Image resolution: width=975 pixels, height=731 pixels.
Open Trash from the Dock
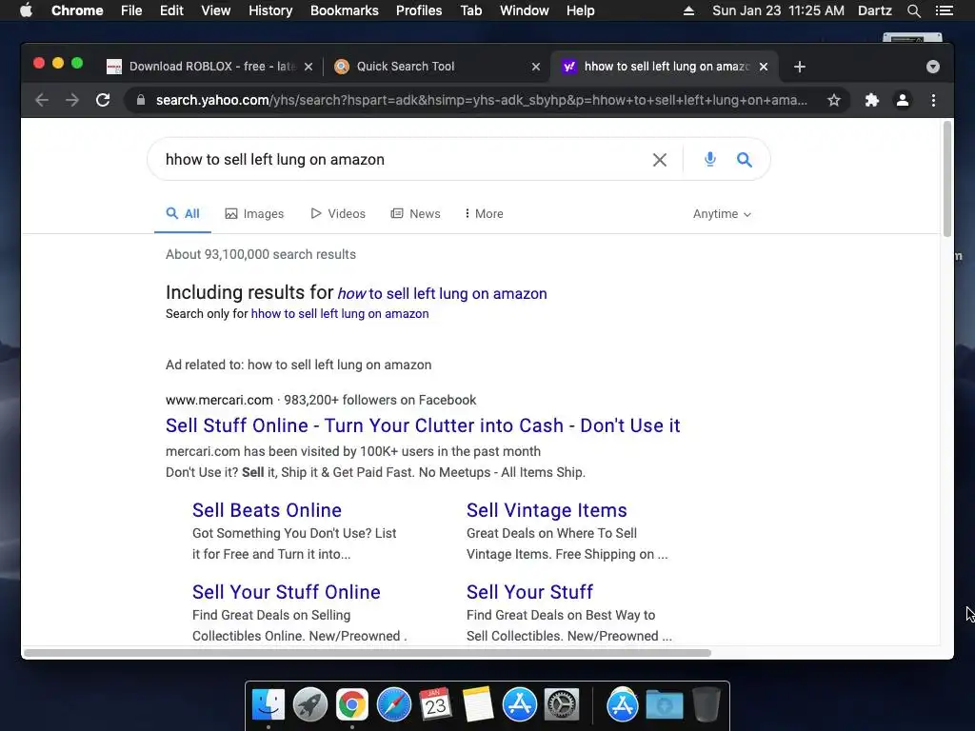point(706,705)
